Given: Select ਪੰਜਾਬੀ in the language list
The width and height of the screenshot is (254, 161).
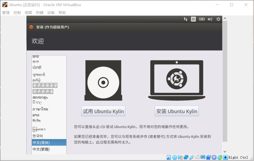Looking at the screenshot, I should [49, 67].
